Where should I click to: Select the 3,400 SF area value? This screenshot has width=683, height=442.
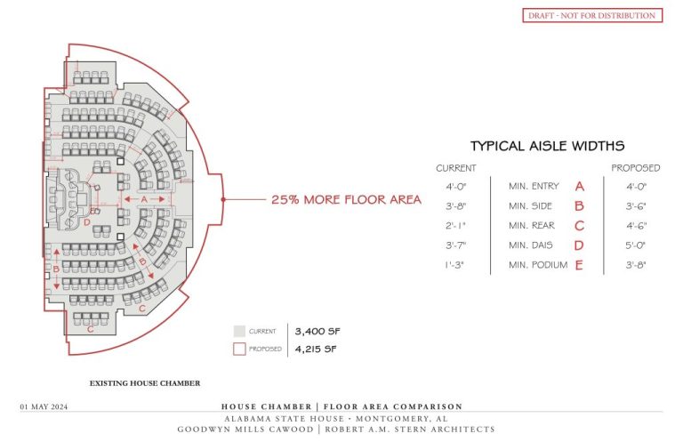(x=316, y=331)
